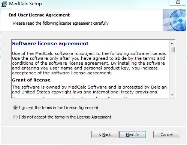Click the blue disc banner graphic
187x145 pixels.
coord(174,20)
